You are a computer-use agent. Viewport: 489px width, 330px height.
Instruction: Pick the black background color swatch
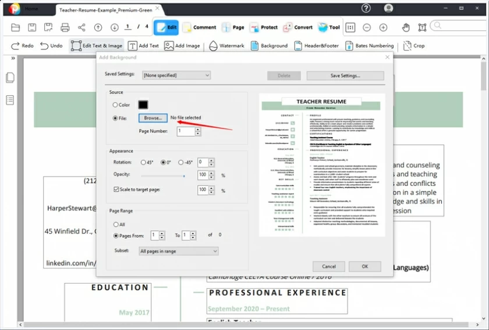pyautogui.click(x=143, y=105)
